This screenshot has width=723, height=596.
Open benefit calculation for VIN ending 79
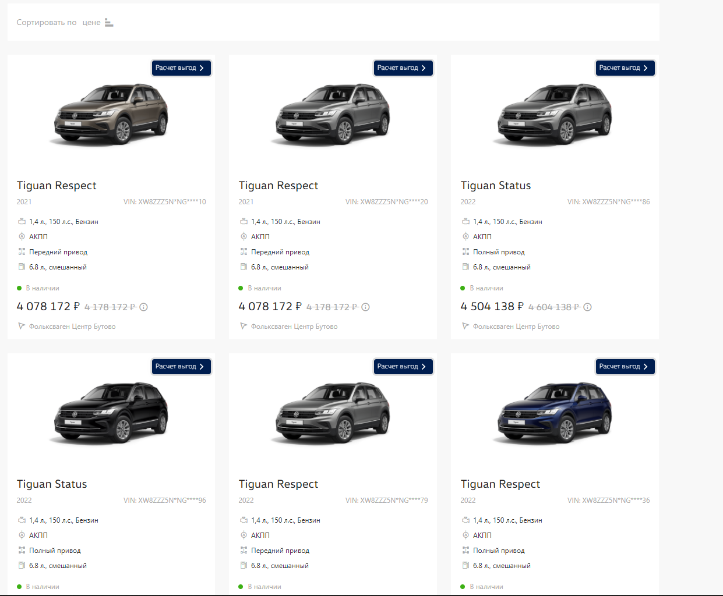tap(403, 367)
